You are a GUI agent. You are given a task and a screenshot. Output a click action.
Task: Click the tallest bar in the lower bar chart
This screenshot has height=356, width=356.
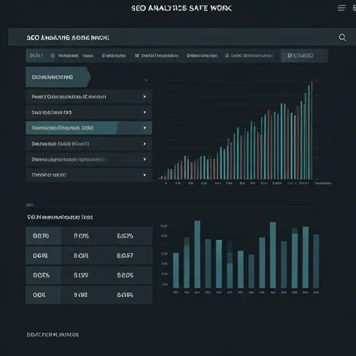coord(197,254)
